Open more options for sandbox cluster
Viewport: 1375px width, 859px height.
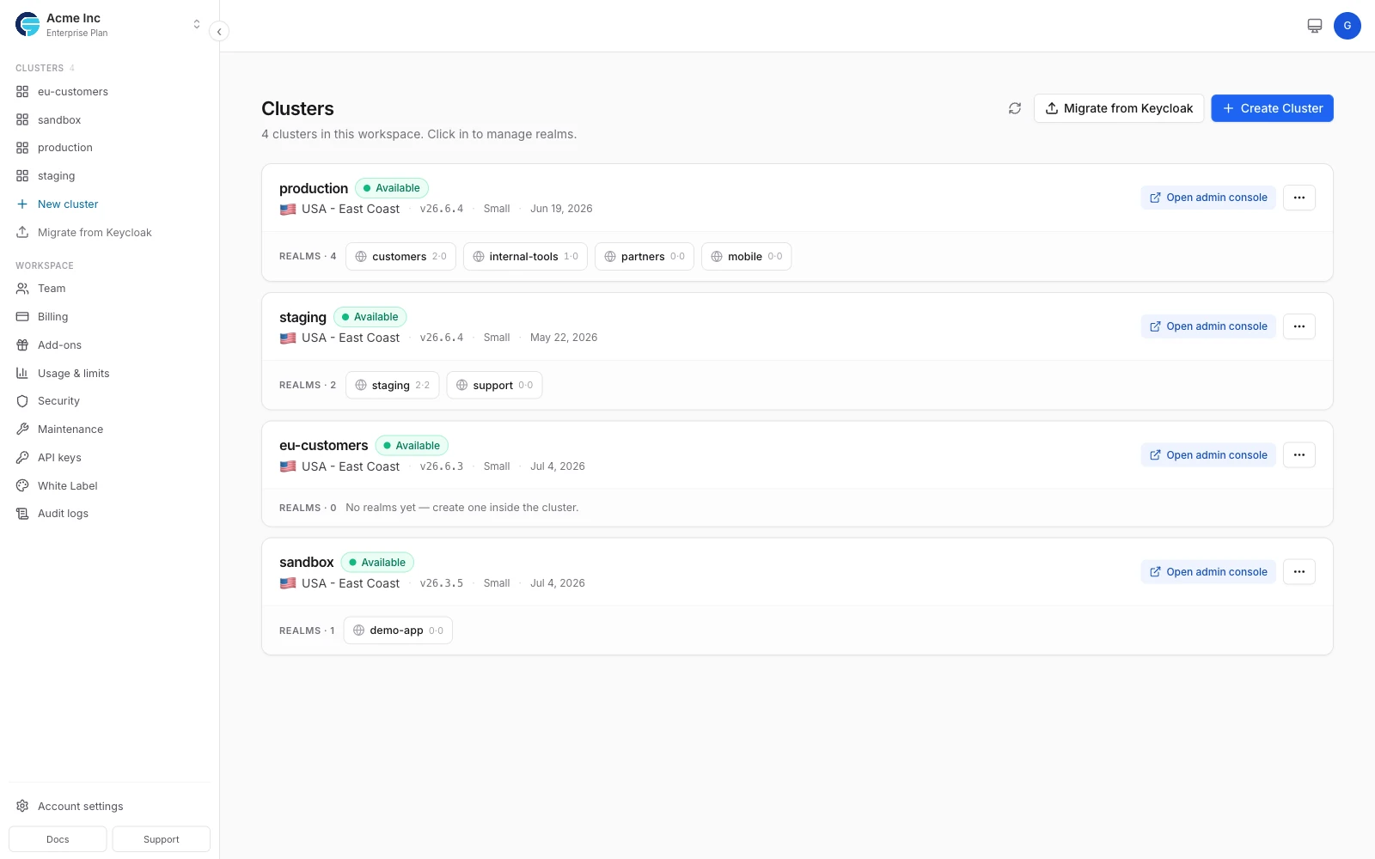point(1299,572)
